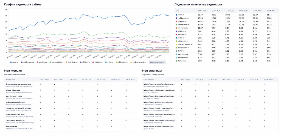The image size is (281, 136).
Task: Hide yandex.ru line via chart legend
Action: (42, 62)
